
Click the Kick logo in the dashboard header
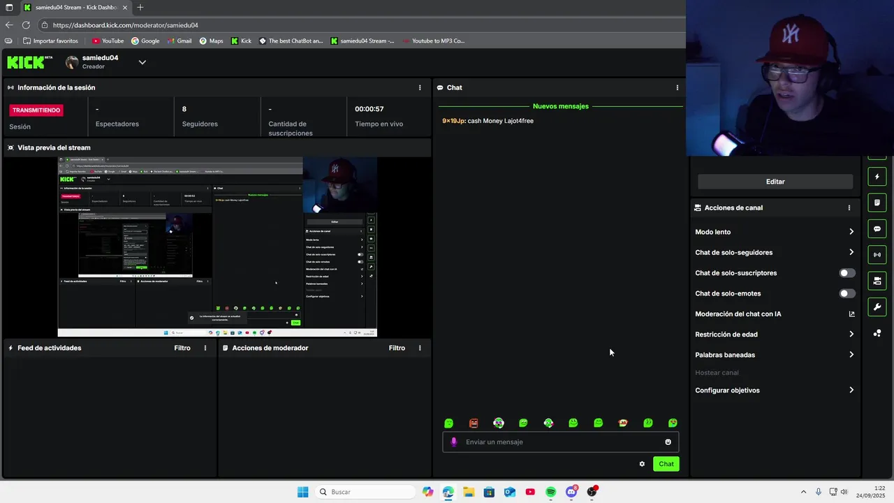pos(29,62)
